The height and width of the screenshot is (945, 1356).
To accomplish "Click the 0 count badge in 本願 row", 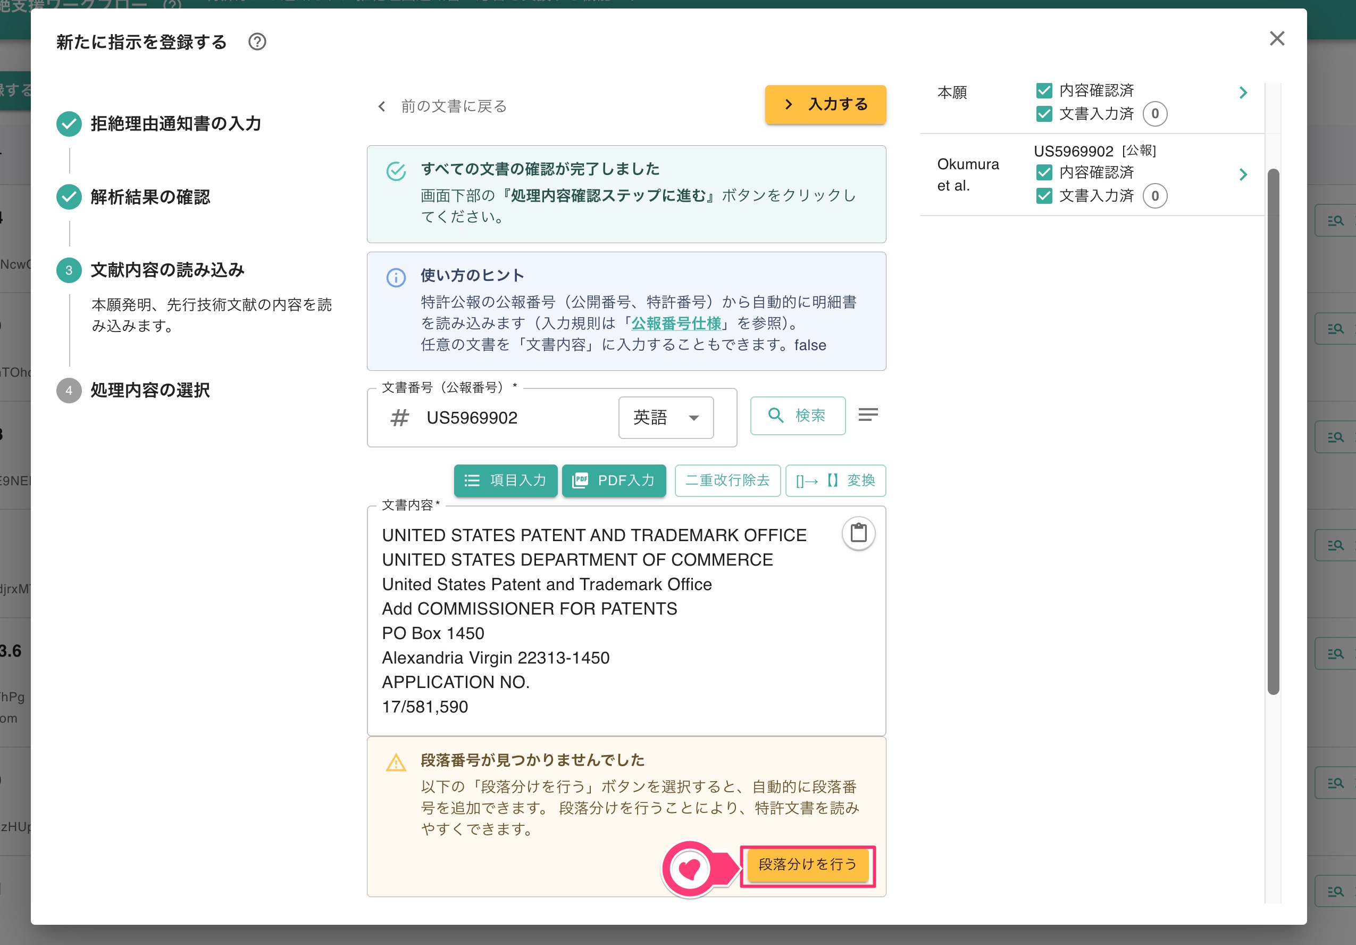I will (x=1154, y=113).
